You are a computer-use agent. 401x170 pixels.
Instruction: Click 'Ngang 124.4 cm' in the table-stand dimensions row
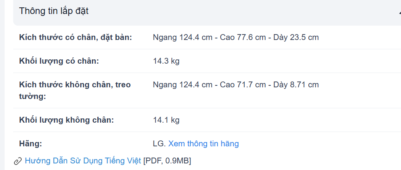click(183, 37)
